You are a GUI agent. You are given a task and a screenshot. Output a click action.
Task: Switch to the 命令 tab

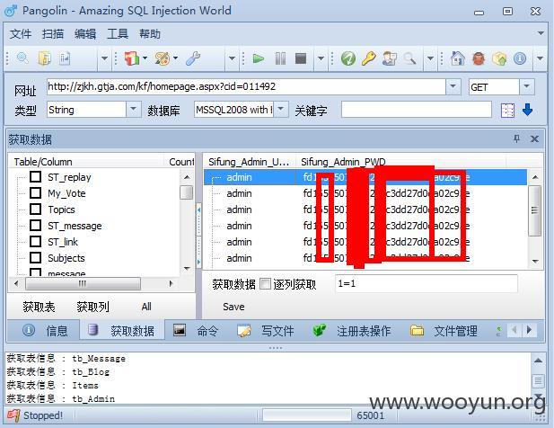coord(196,331)
